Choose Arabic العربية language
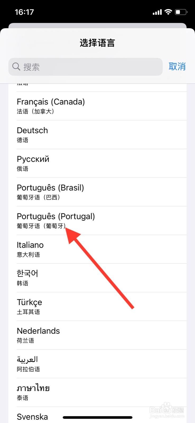Viewport: 195px width, 423px height. point(97,364)
